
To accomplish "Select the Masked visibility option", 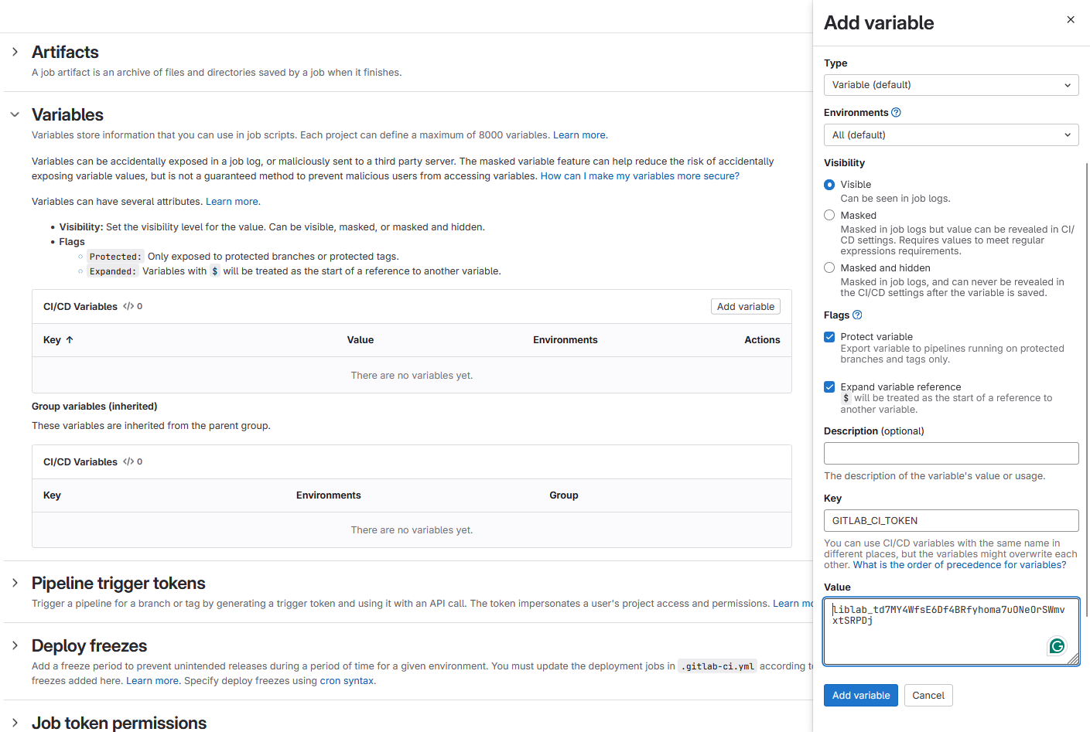I will pos(829,215).
